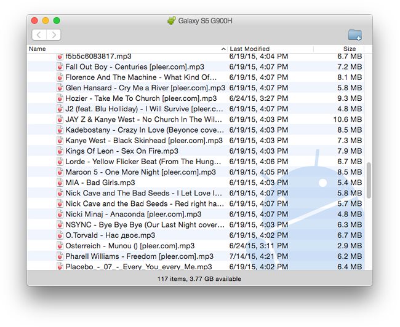Click status bar '117 items, 3.77 GB available'
The height and width of the screenshot is (327, 400).
coord(199,279)
